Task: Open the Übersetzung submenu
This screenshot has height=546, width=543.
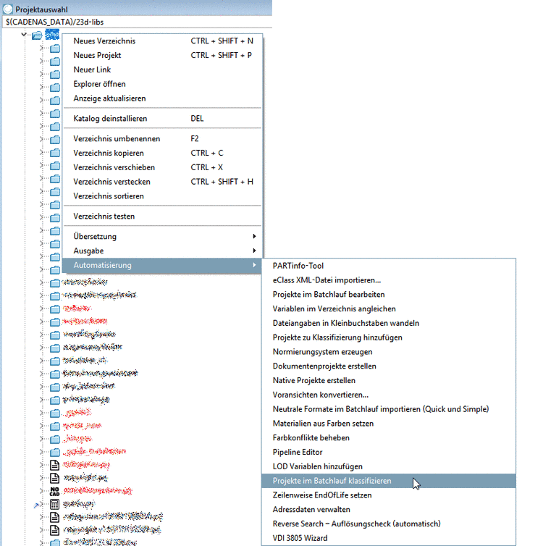Action: tap(162, 237)
